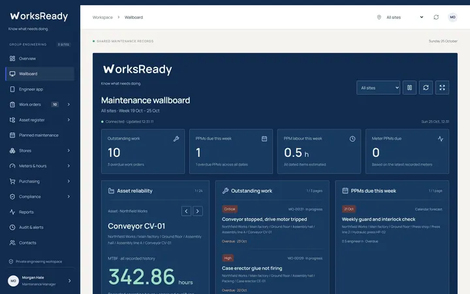Show previous asset in Asset reliability
This screenshot has height=294, width=470.
[x=186, y=211]
